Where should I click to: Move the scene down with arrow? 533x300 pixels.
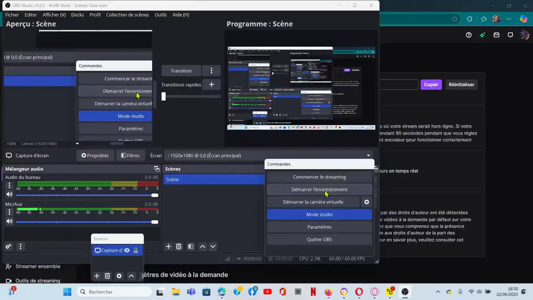click(x=213, y=246)
